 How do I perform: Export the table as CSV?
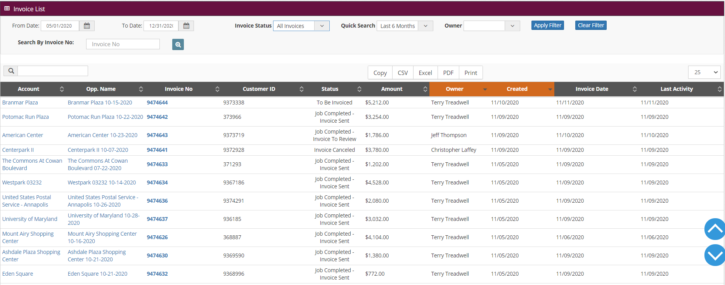pos(403,73)
